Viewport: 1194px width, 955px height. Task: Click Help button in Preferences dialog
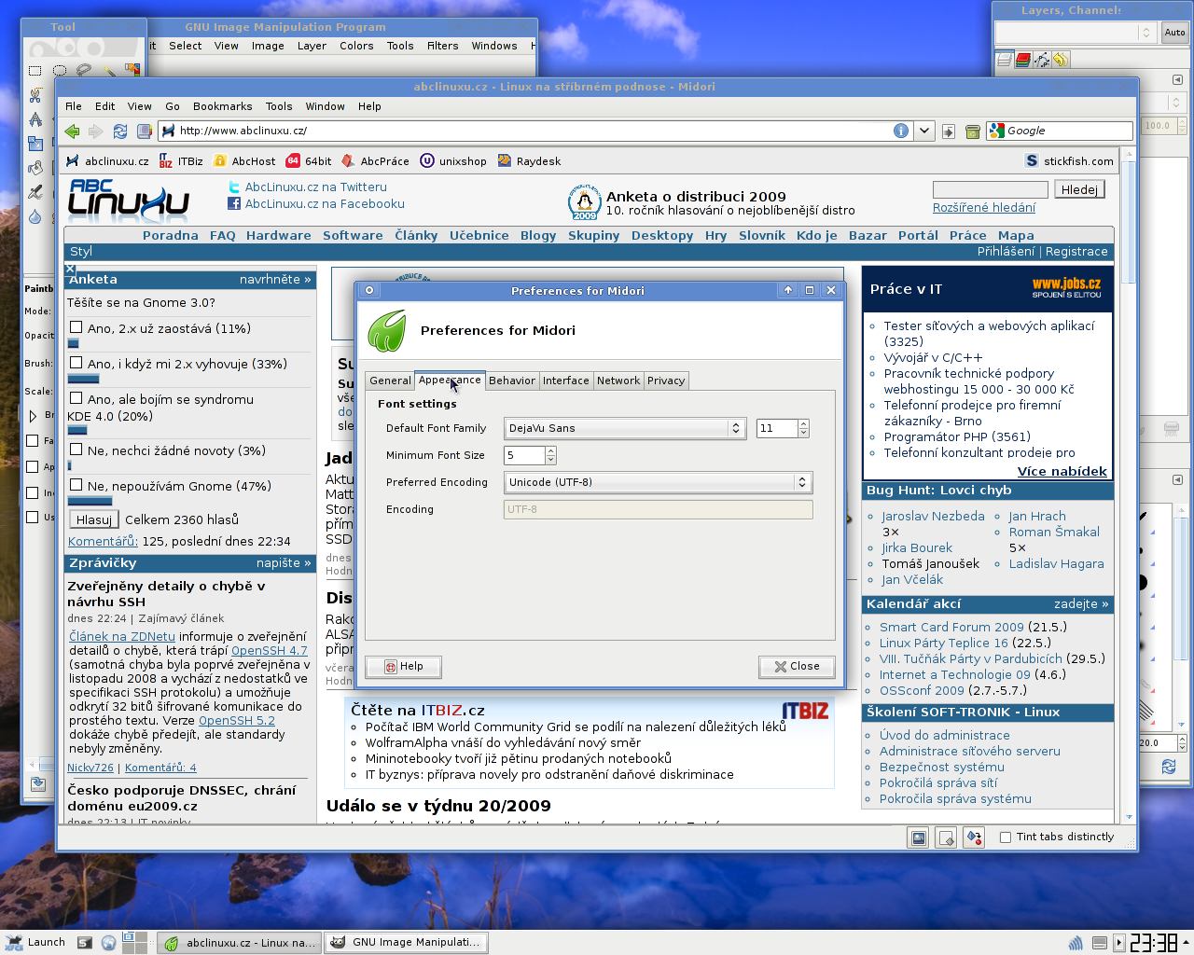[x=403, y=667]
